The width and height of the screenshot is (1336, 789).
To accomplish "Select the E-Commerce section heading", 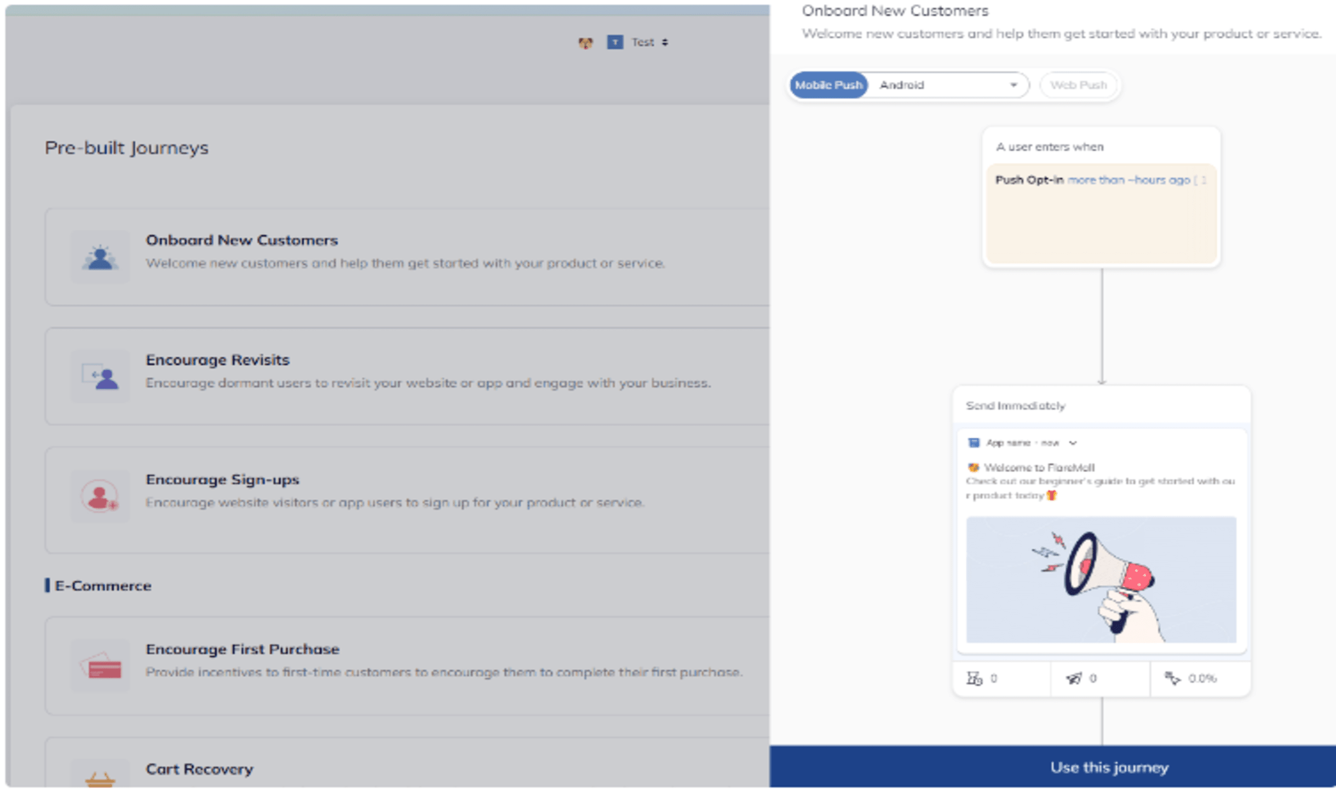I will (103, 585).
